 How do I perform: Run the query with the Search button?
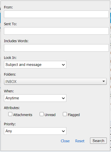(99, 141)
